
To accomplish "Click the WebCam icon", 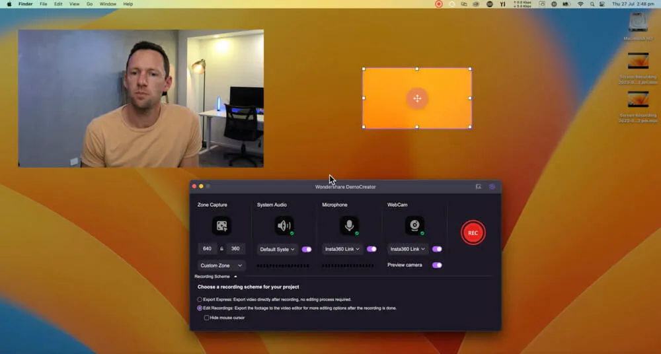I will pos(414,226).
